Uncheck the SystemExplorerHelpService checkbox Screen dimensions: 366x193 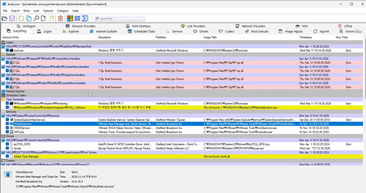[x=7, y=120]
